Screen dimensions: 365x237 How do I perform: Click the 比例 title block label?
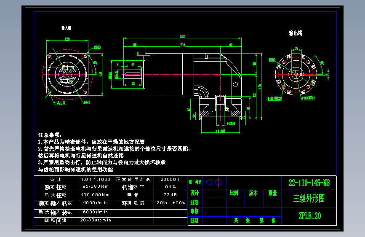pyautogui.click(x=234, y=193)
